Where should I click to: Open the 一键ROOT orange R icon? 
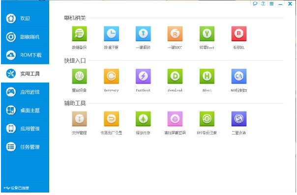click(x=175, y=34)
